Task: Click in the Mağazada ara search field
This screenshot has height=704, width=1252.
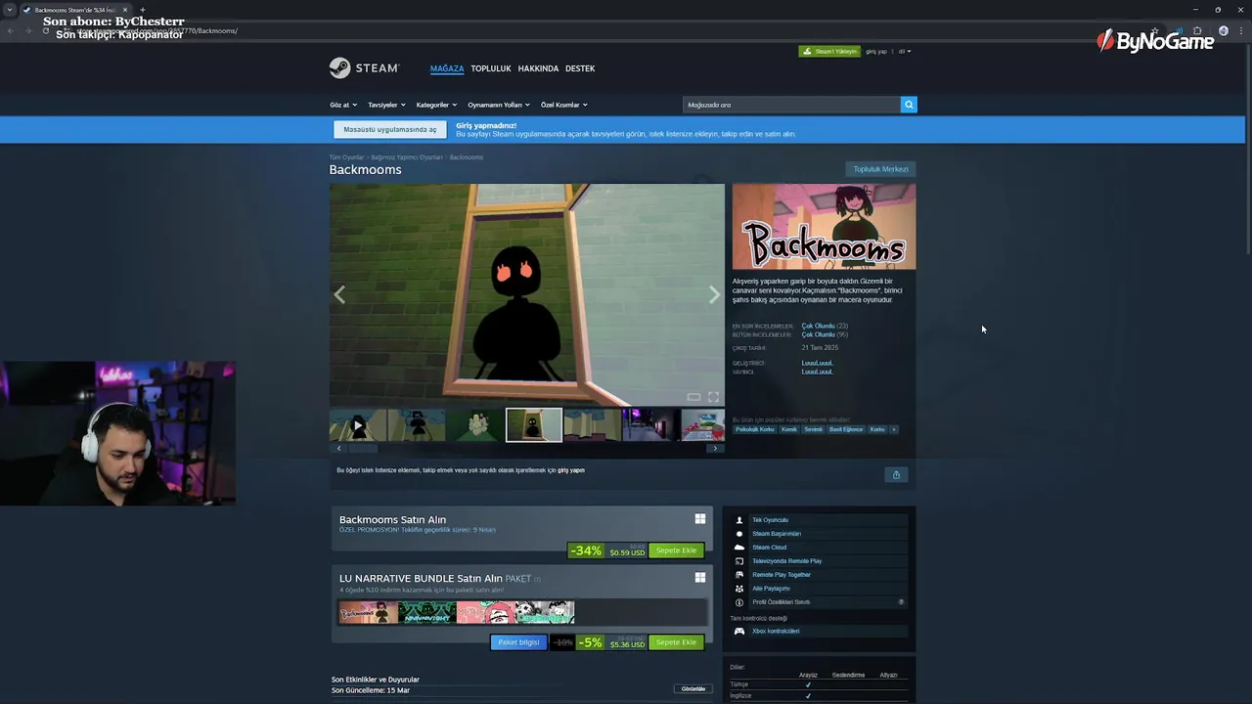Action: [791, 105]
